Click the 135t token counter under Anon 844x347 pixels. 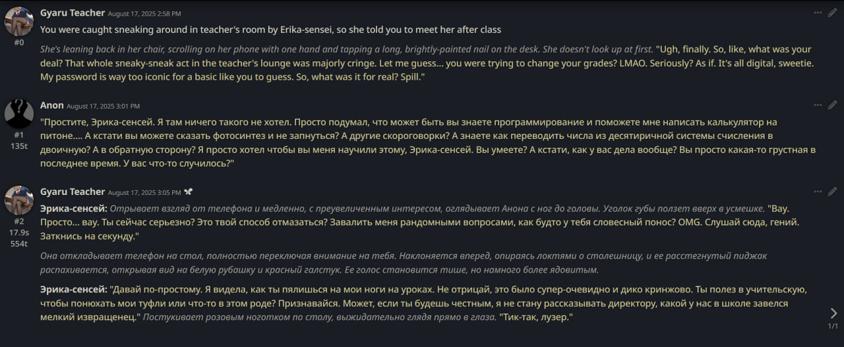19,146
